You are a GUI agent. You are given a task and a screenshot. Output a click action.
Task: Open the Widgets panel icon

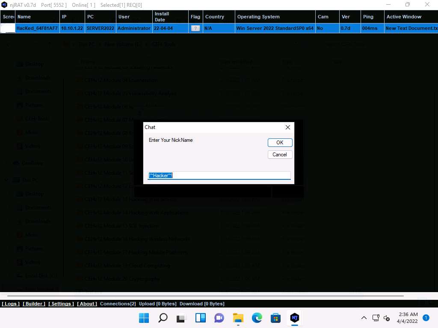200,318
